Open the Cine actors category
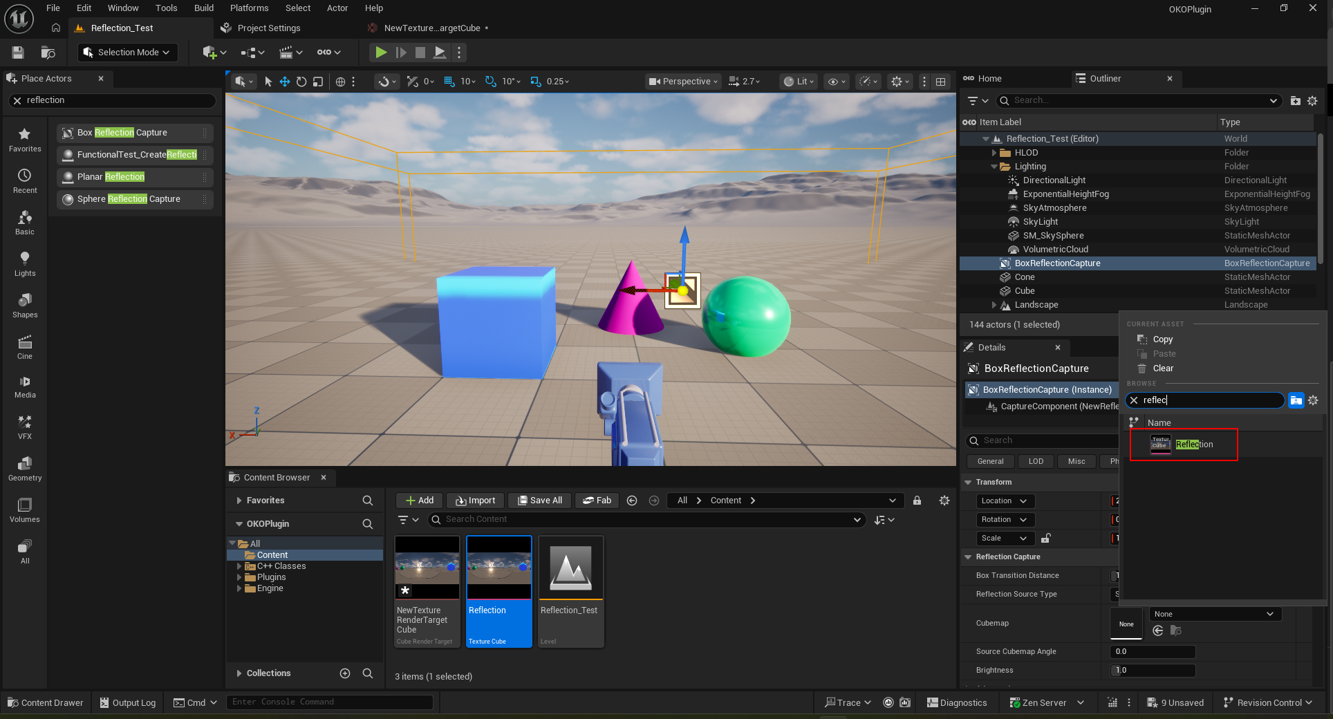1333x719 pixels. click(25, 347)
